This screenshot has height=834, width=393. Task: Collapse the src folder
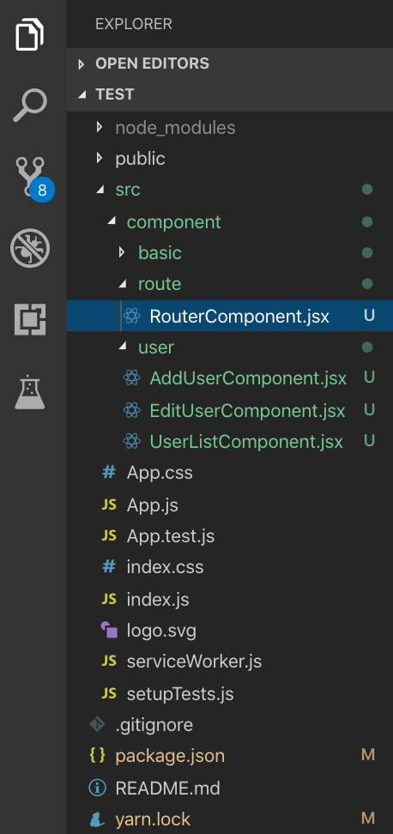click(230, 190)
